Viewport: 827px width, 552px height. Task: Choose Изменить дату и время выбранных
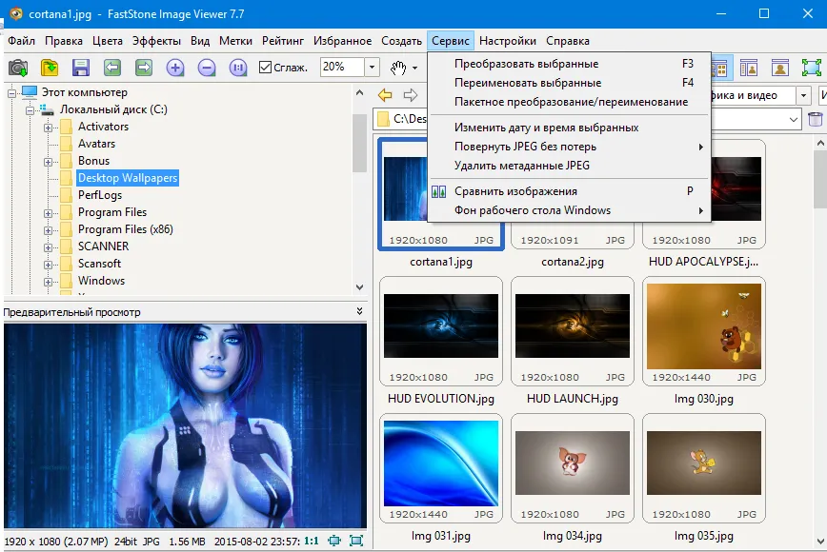[570, 128]
